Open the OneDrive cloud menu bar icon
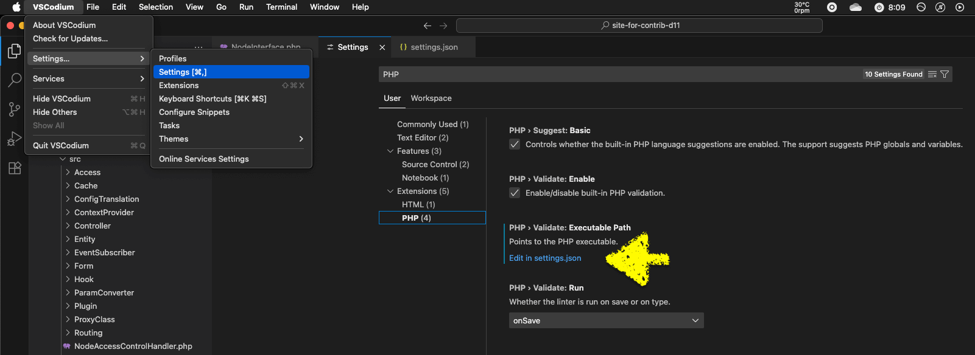Image resolution: width=975 pixels, height=355 pixels. 856,7
